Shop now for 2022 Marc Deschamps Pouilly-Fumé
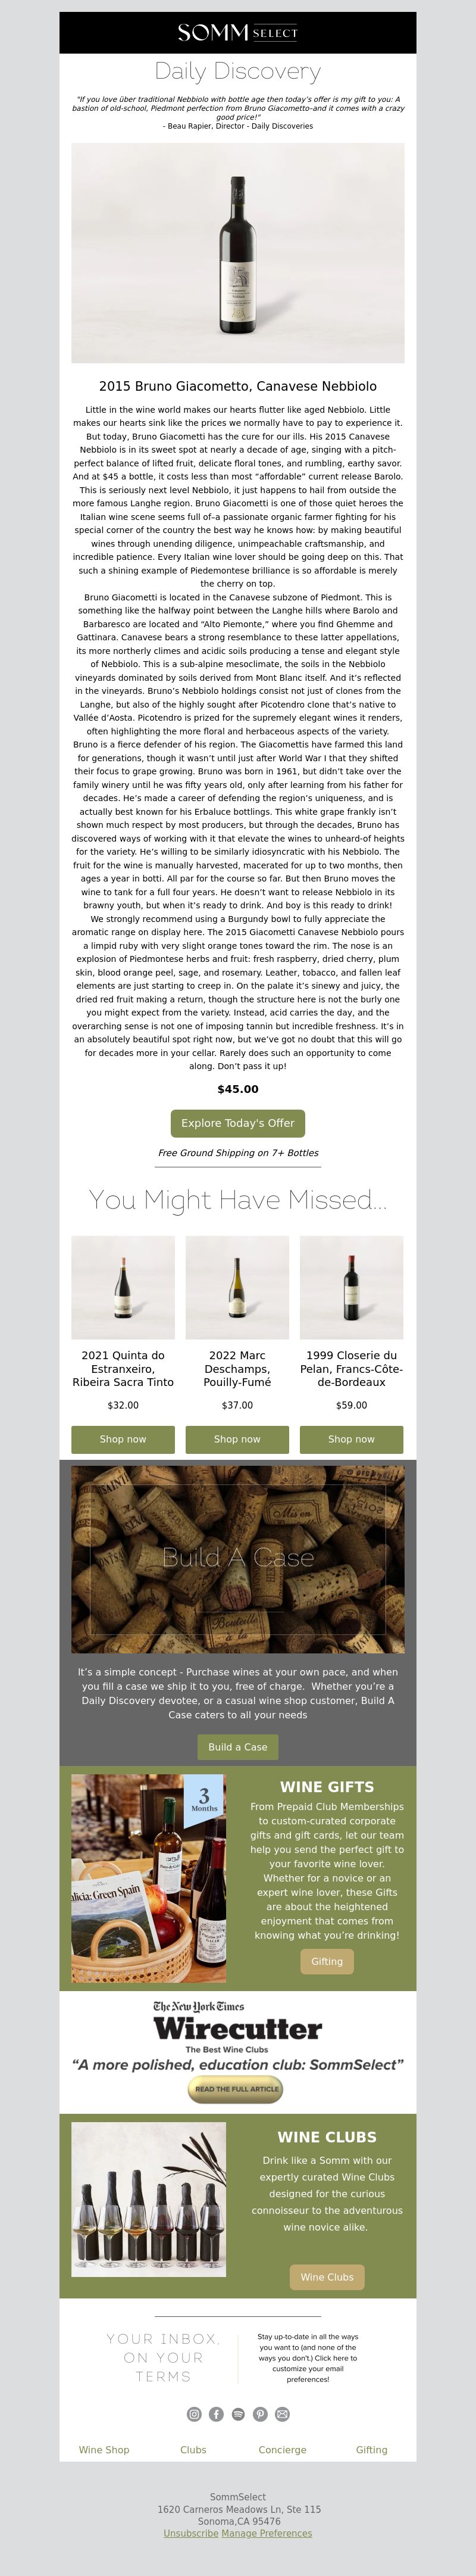 pos(237,1439)
